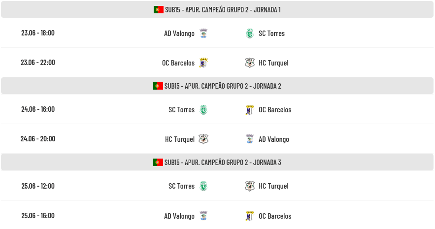
Task: Click AD Valongo crest in 24.06 20:00 match
Action: click(x=250, y=139)
